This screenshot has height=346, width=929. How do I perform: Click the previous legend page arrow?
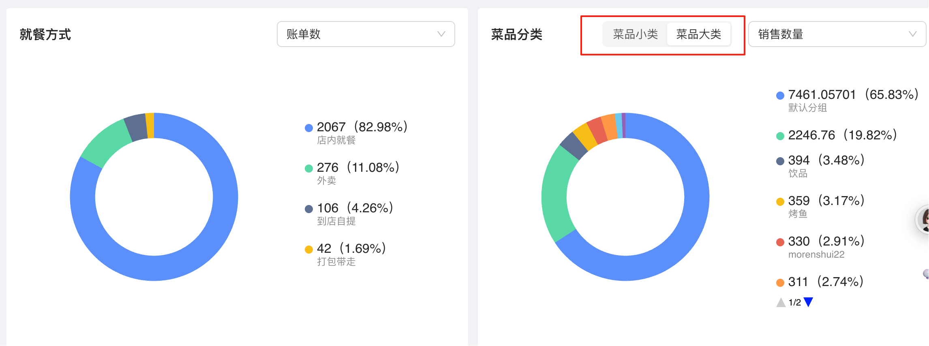click(x=781, y=302)
